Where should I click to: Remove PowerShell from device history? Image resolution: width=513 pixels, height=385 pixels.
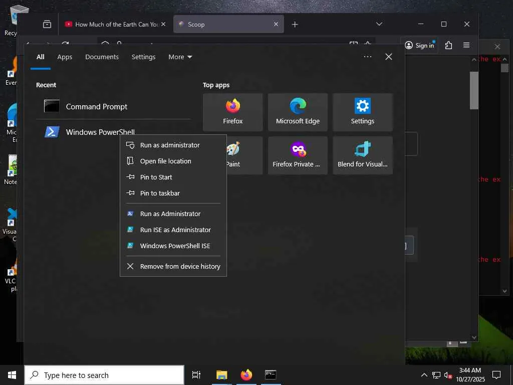point(173,267)
